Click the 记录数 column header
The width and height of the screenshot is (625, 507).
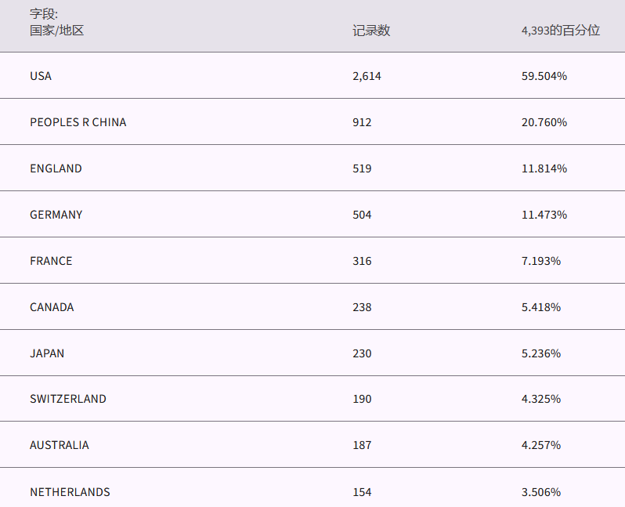371,31
